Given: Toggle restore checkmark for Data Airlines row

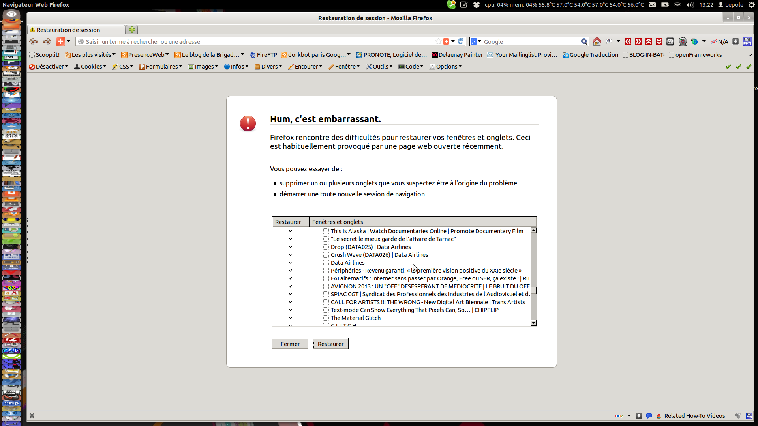Looking at the screenshot, I should pos(291,263).
